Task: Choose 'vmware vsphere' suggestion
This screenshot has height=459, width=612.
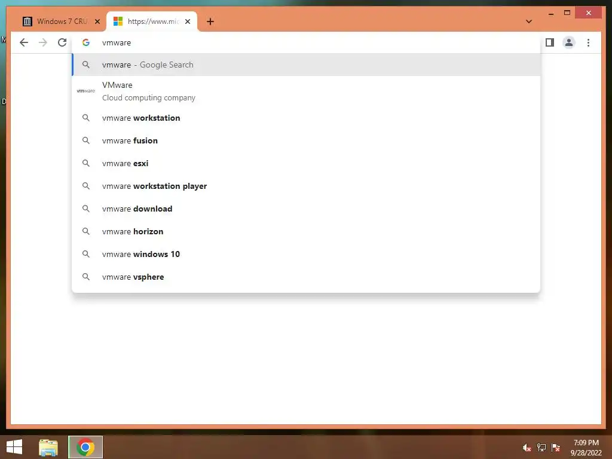Action: point(306,277)
